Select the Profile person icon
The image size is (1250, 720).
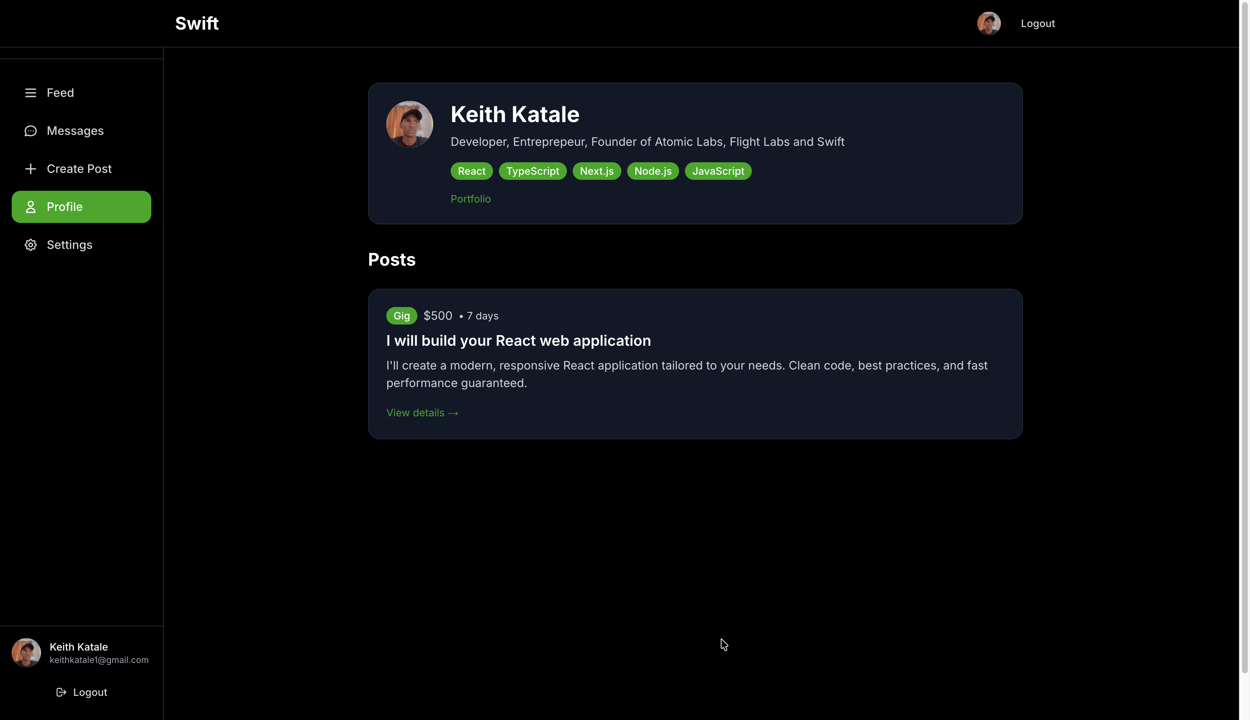[31, 207]
